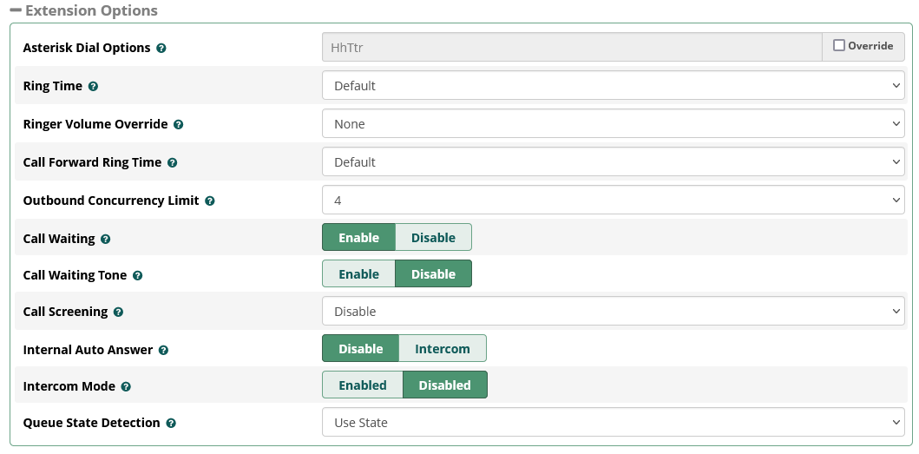Disable Call Waiting
919x454 pixels.
[x=433, y=238]
